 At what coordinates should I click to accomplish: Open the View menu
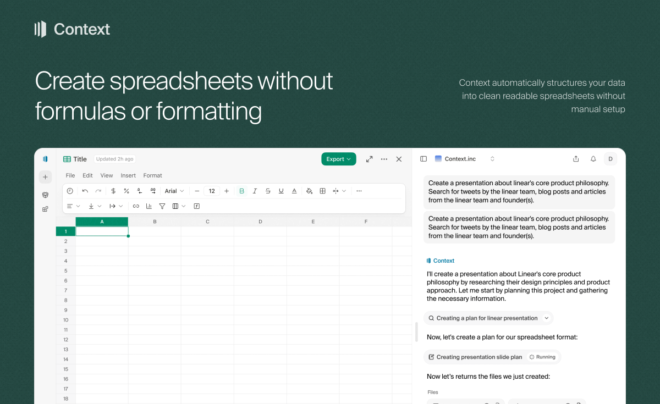pos(107,175)
